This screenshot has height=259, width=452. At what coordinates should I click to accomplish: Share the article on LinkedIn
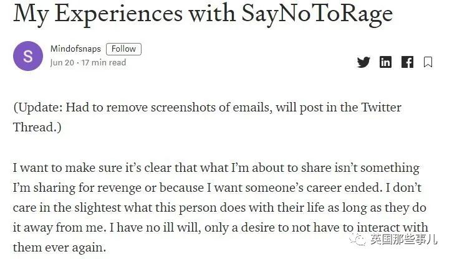tap(385, 62)
